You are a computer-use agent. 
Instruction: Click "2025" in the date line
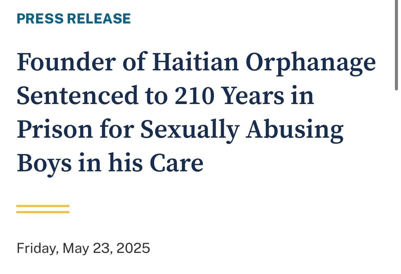click(133, 248)
